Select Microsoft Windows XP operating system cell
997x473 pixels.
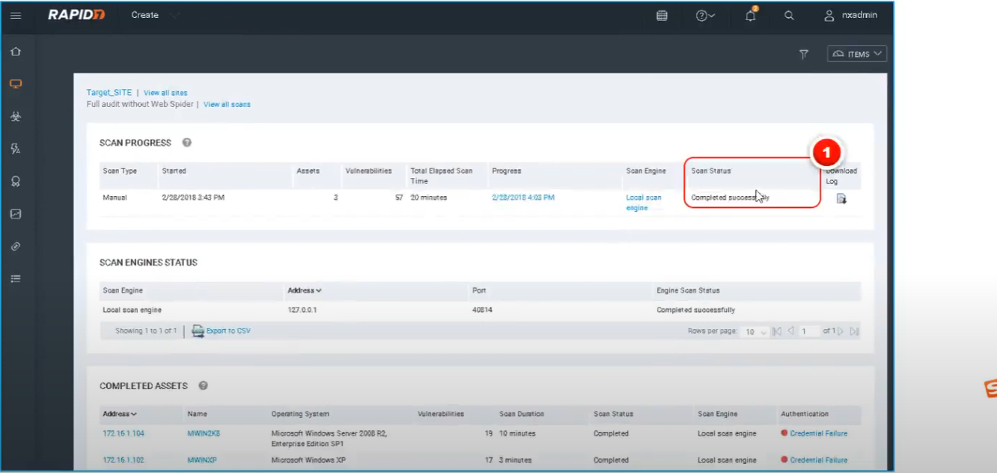click(x=308, y=460)
